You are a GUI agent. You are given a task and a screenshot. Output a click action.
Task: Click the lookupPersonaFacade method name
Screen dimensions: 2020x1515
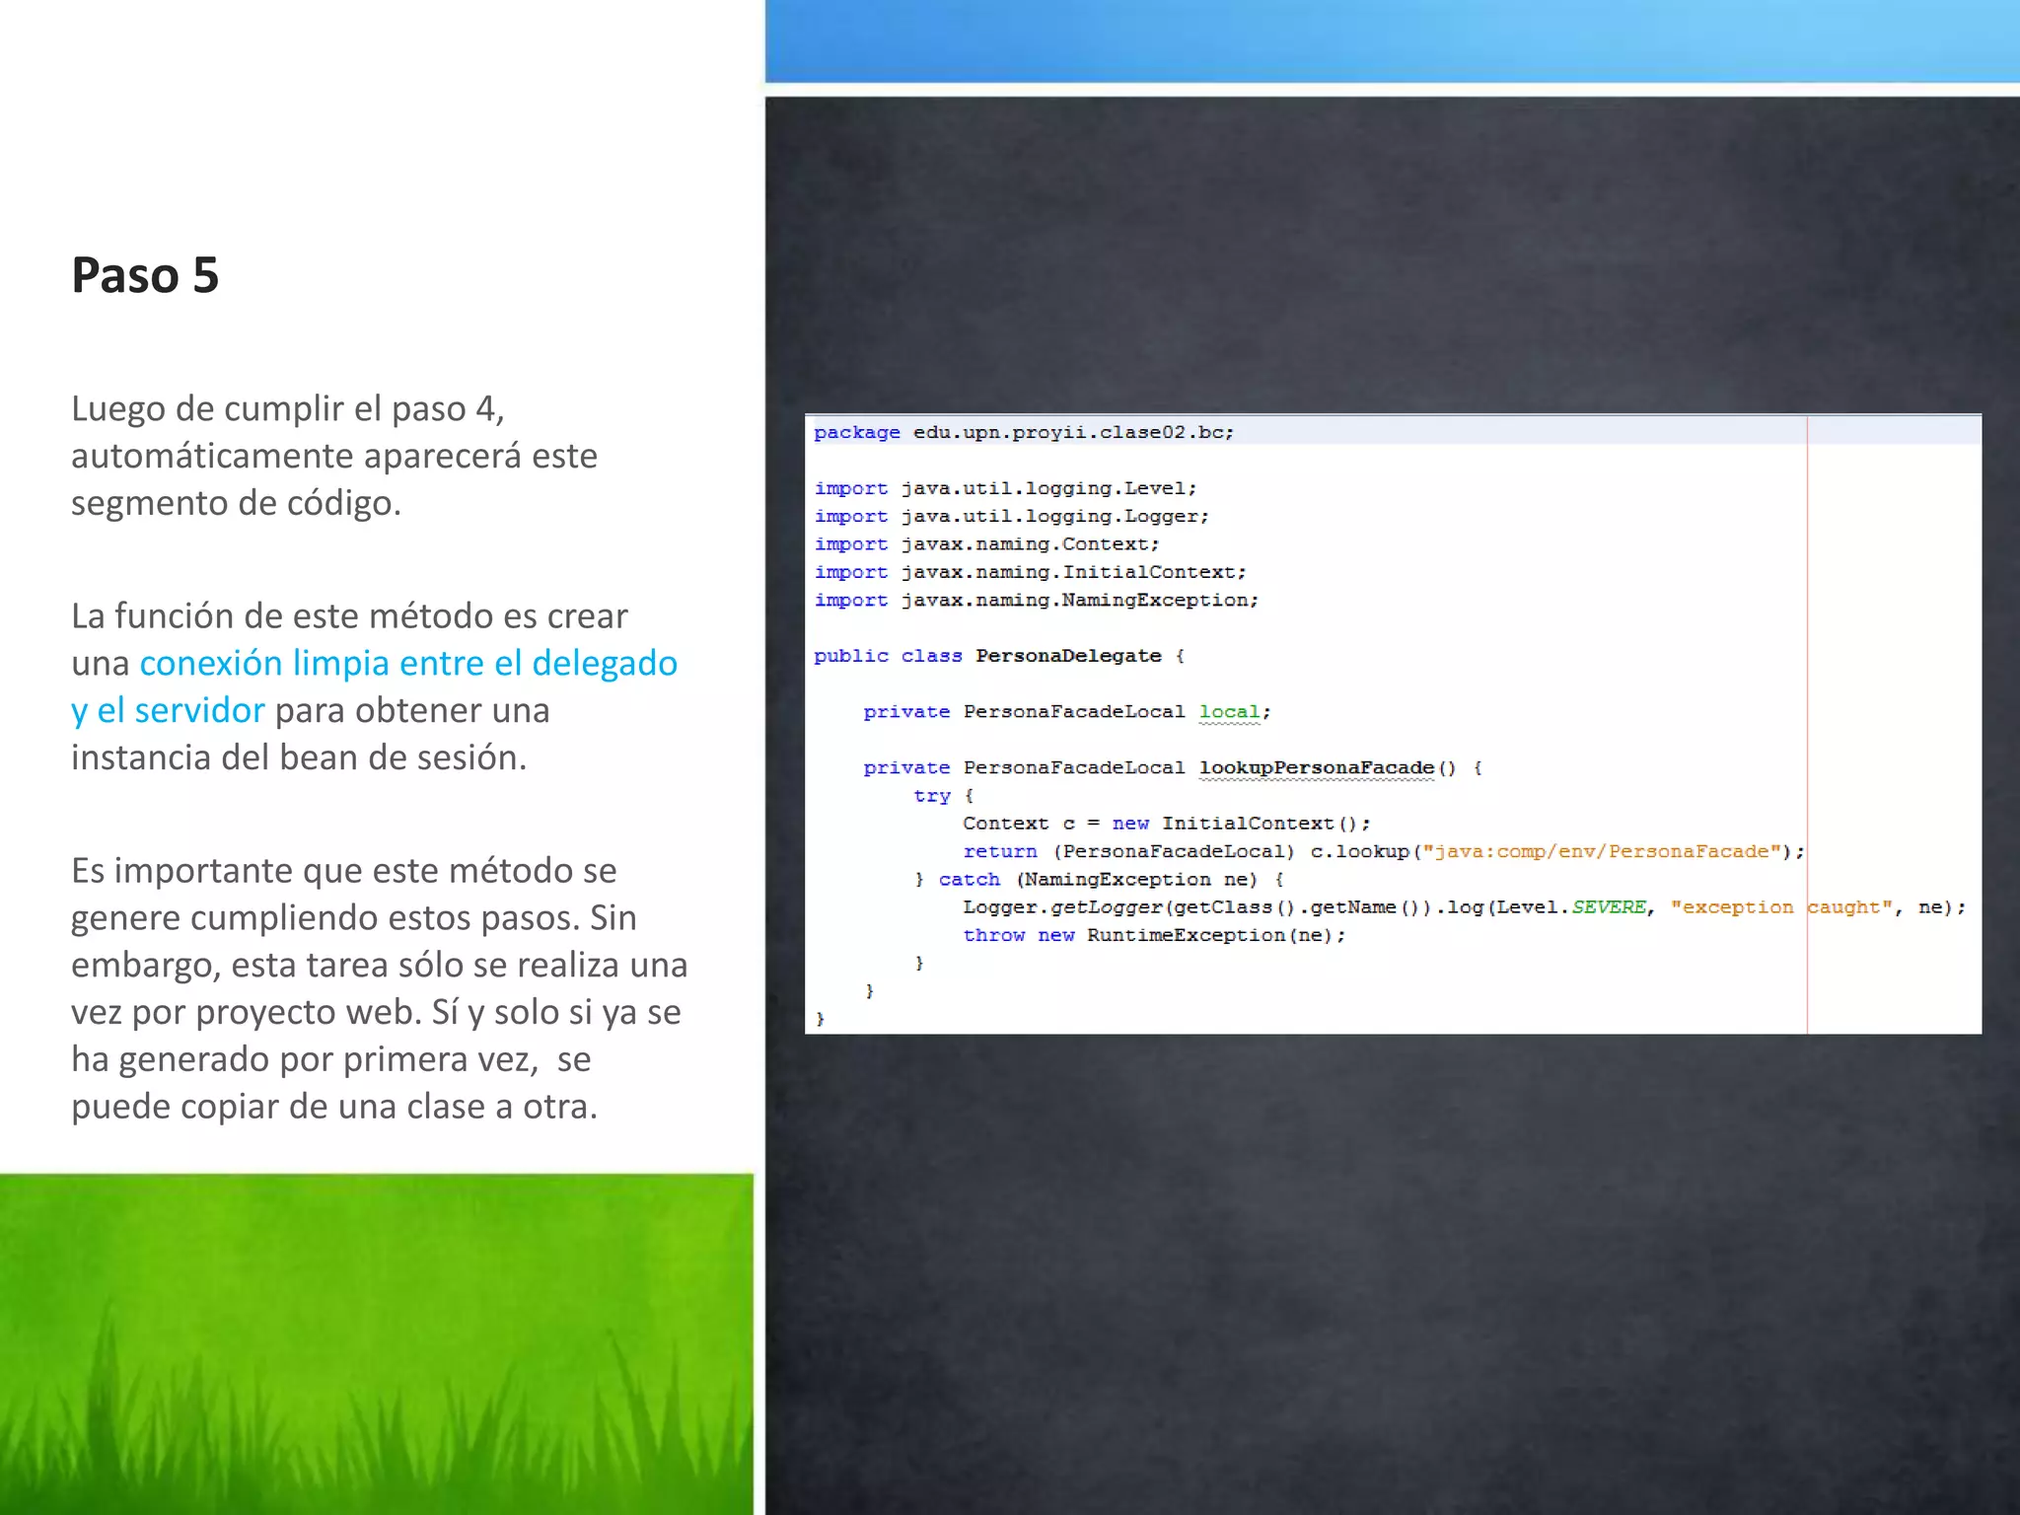click(1316, 767)
